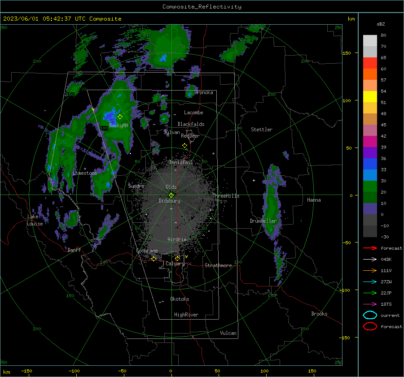Click the Innisfail city label
This screenshot has width=404, height=377.
pyautogui.click(x=181, y=162)
